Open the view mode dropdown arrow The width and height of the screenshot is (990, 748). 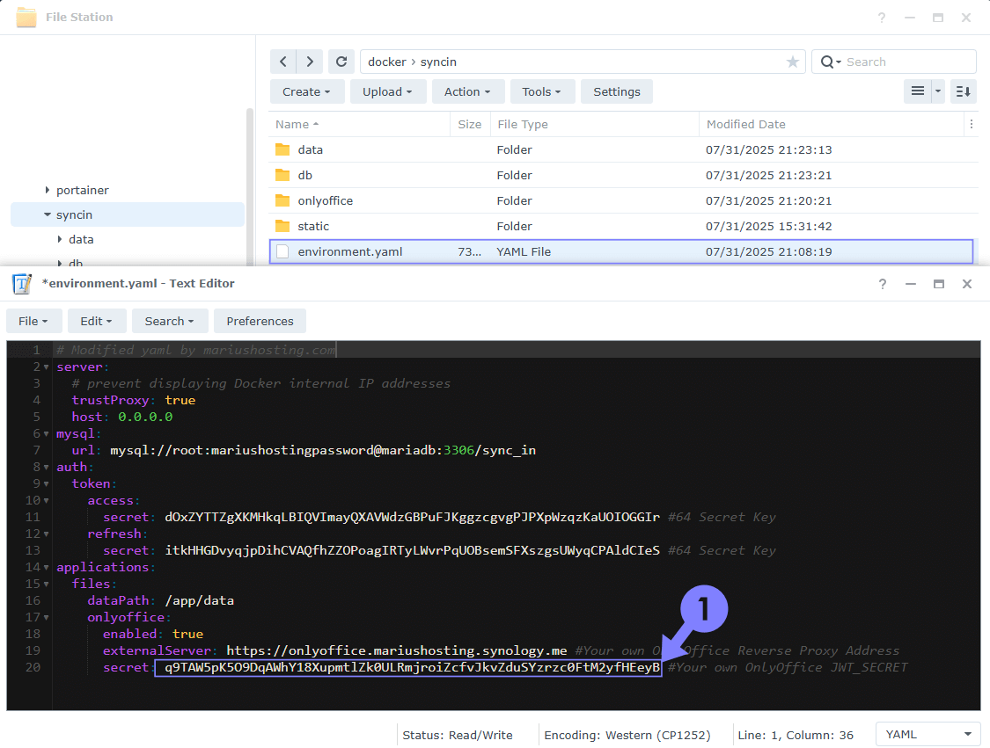(x=937, y=91)
